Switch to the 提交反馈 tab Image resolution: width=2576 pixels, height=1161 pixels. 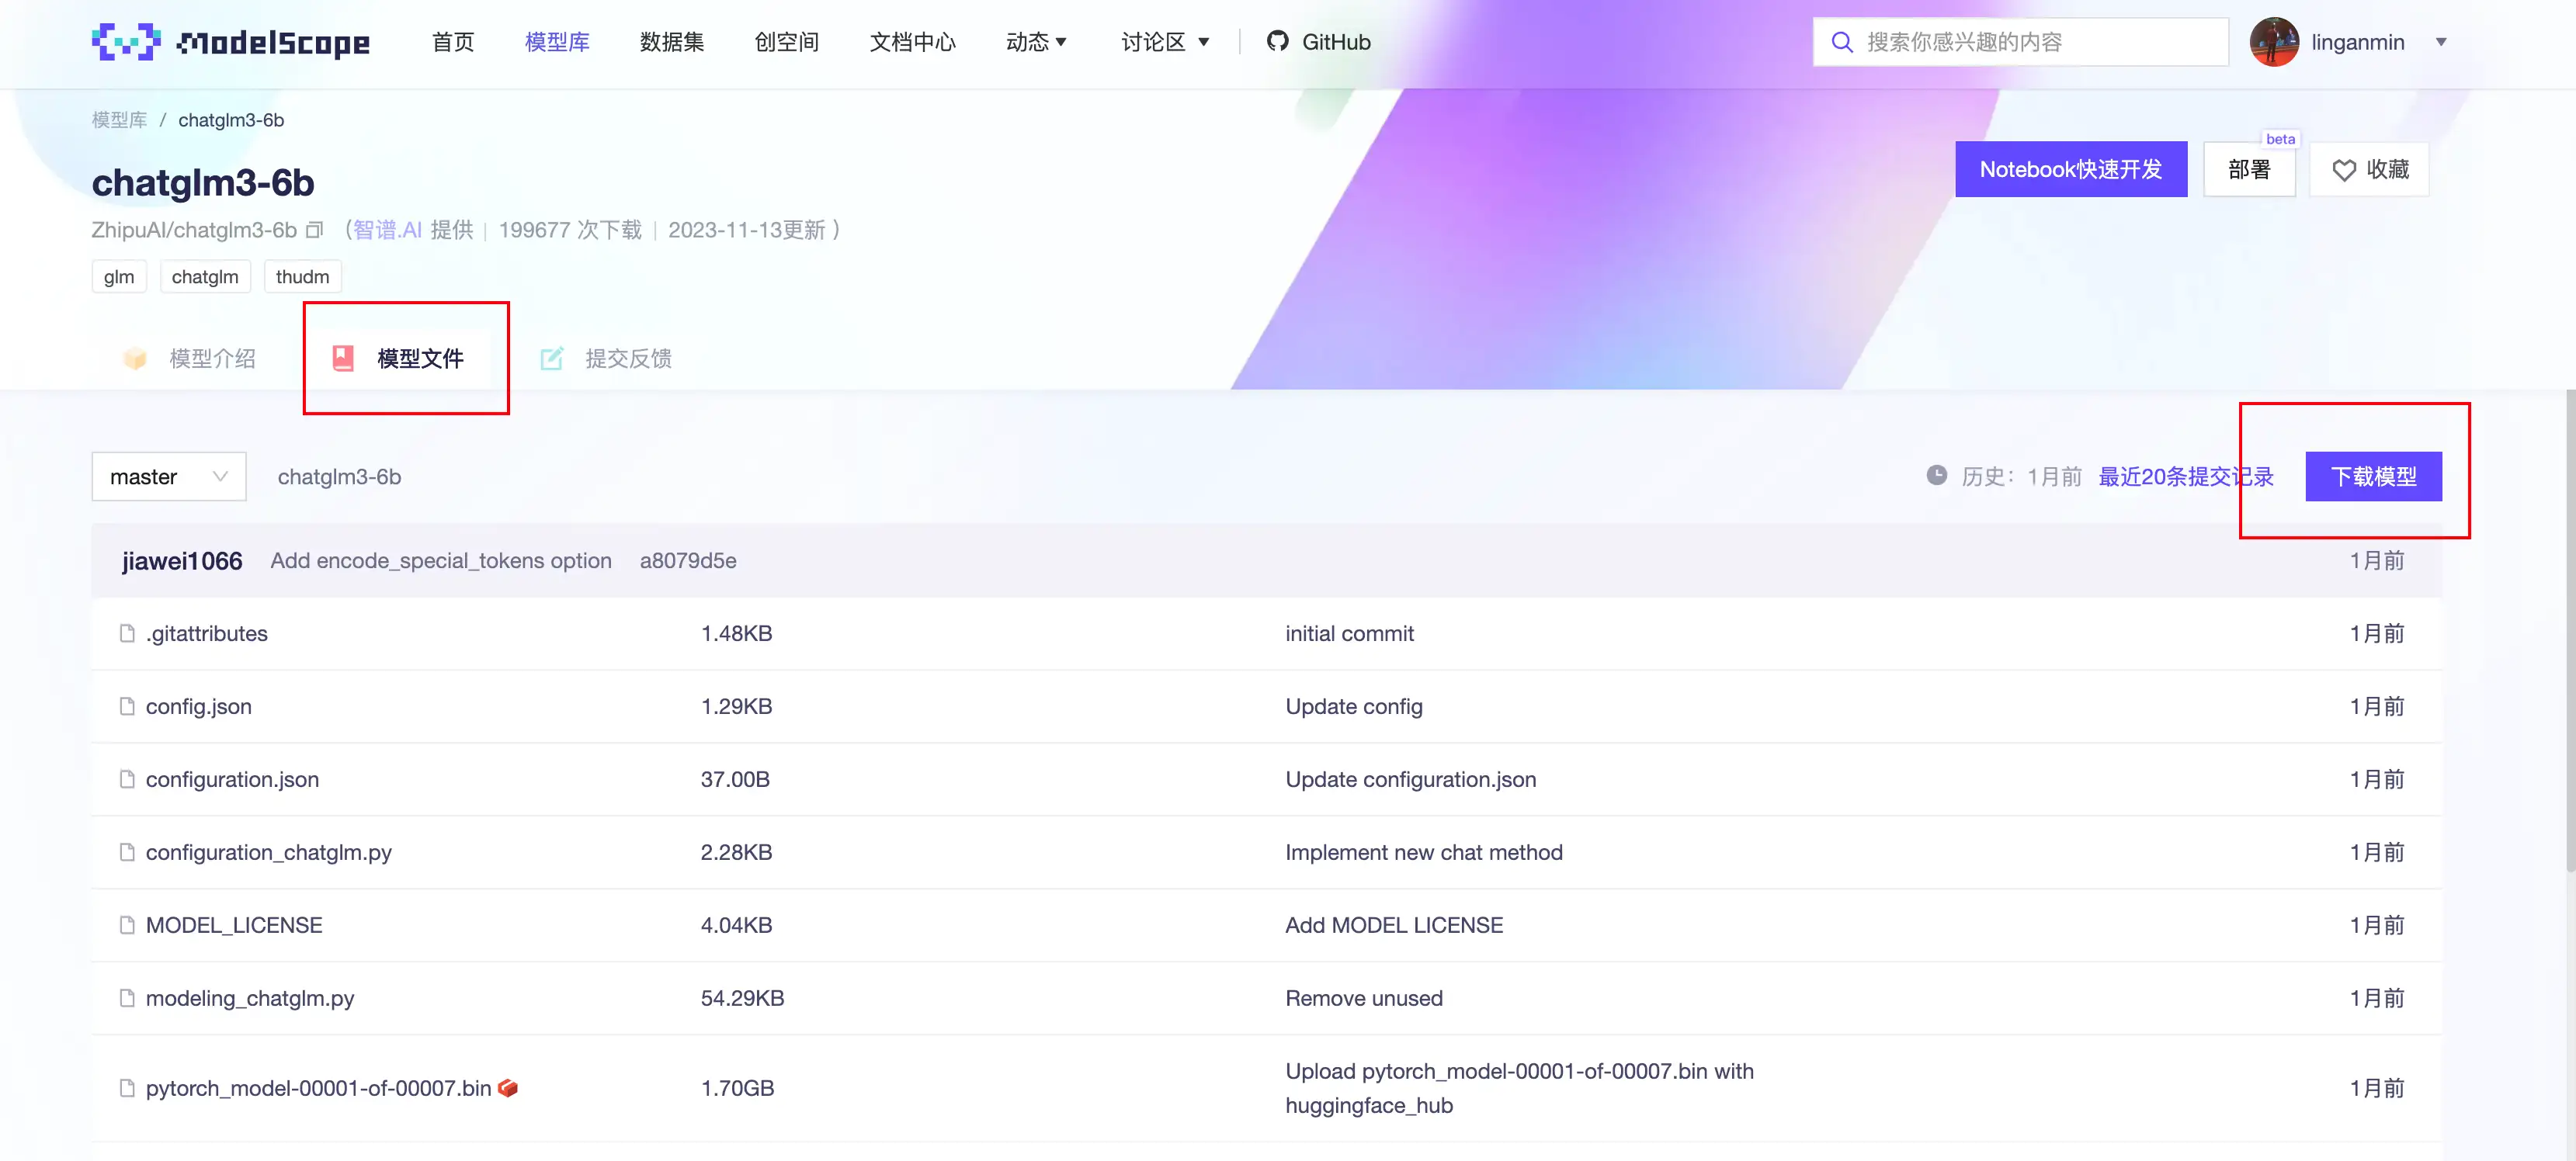click(x=606, y=358)
